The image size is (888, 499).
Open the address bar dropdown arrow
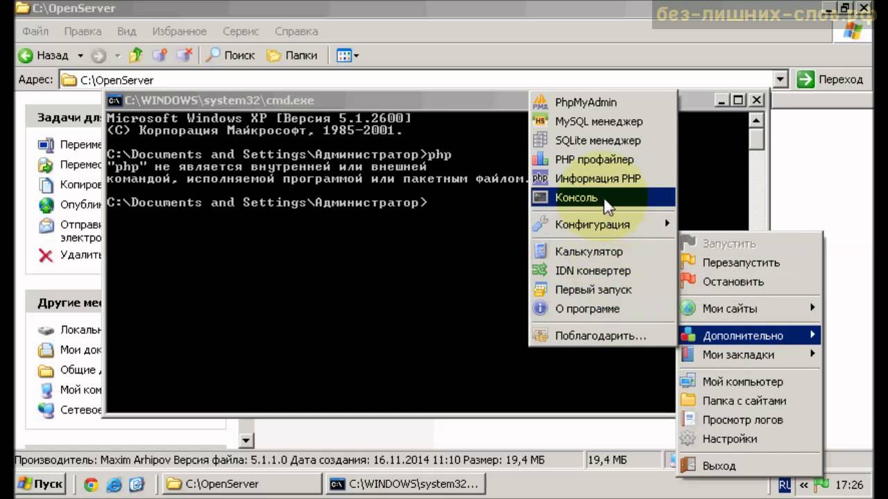781,80
